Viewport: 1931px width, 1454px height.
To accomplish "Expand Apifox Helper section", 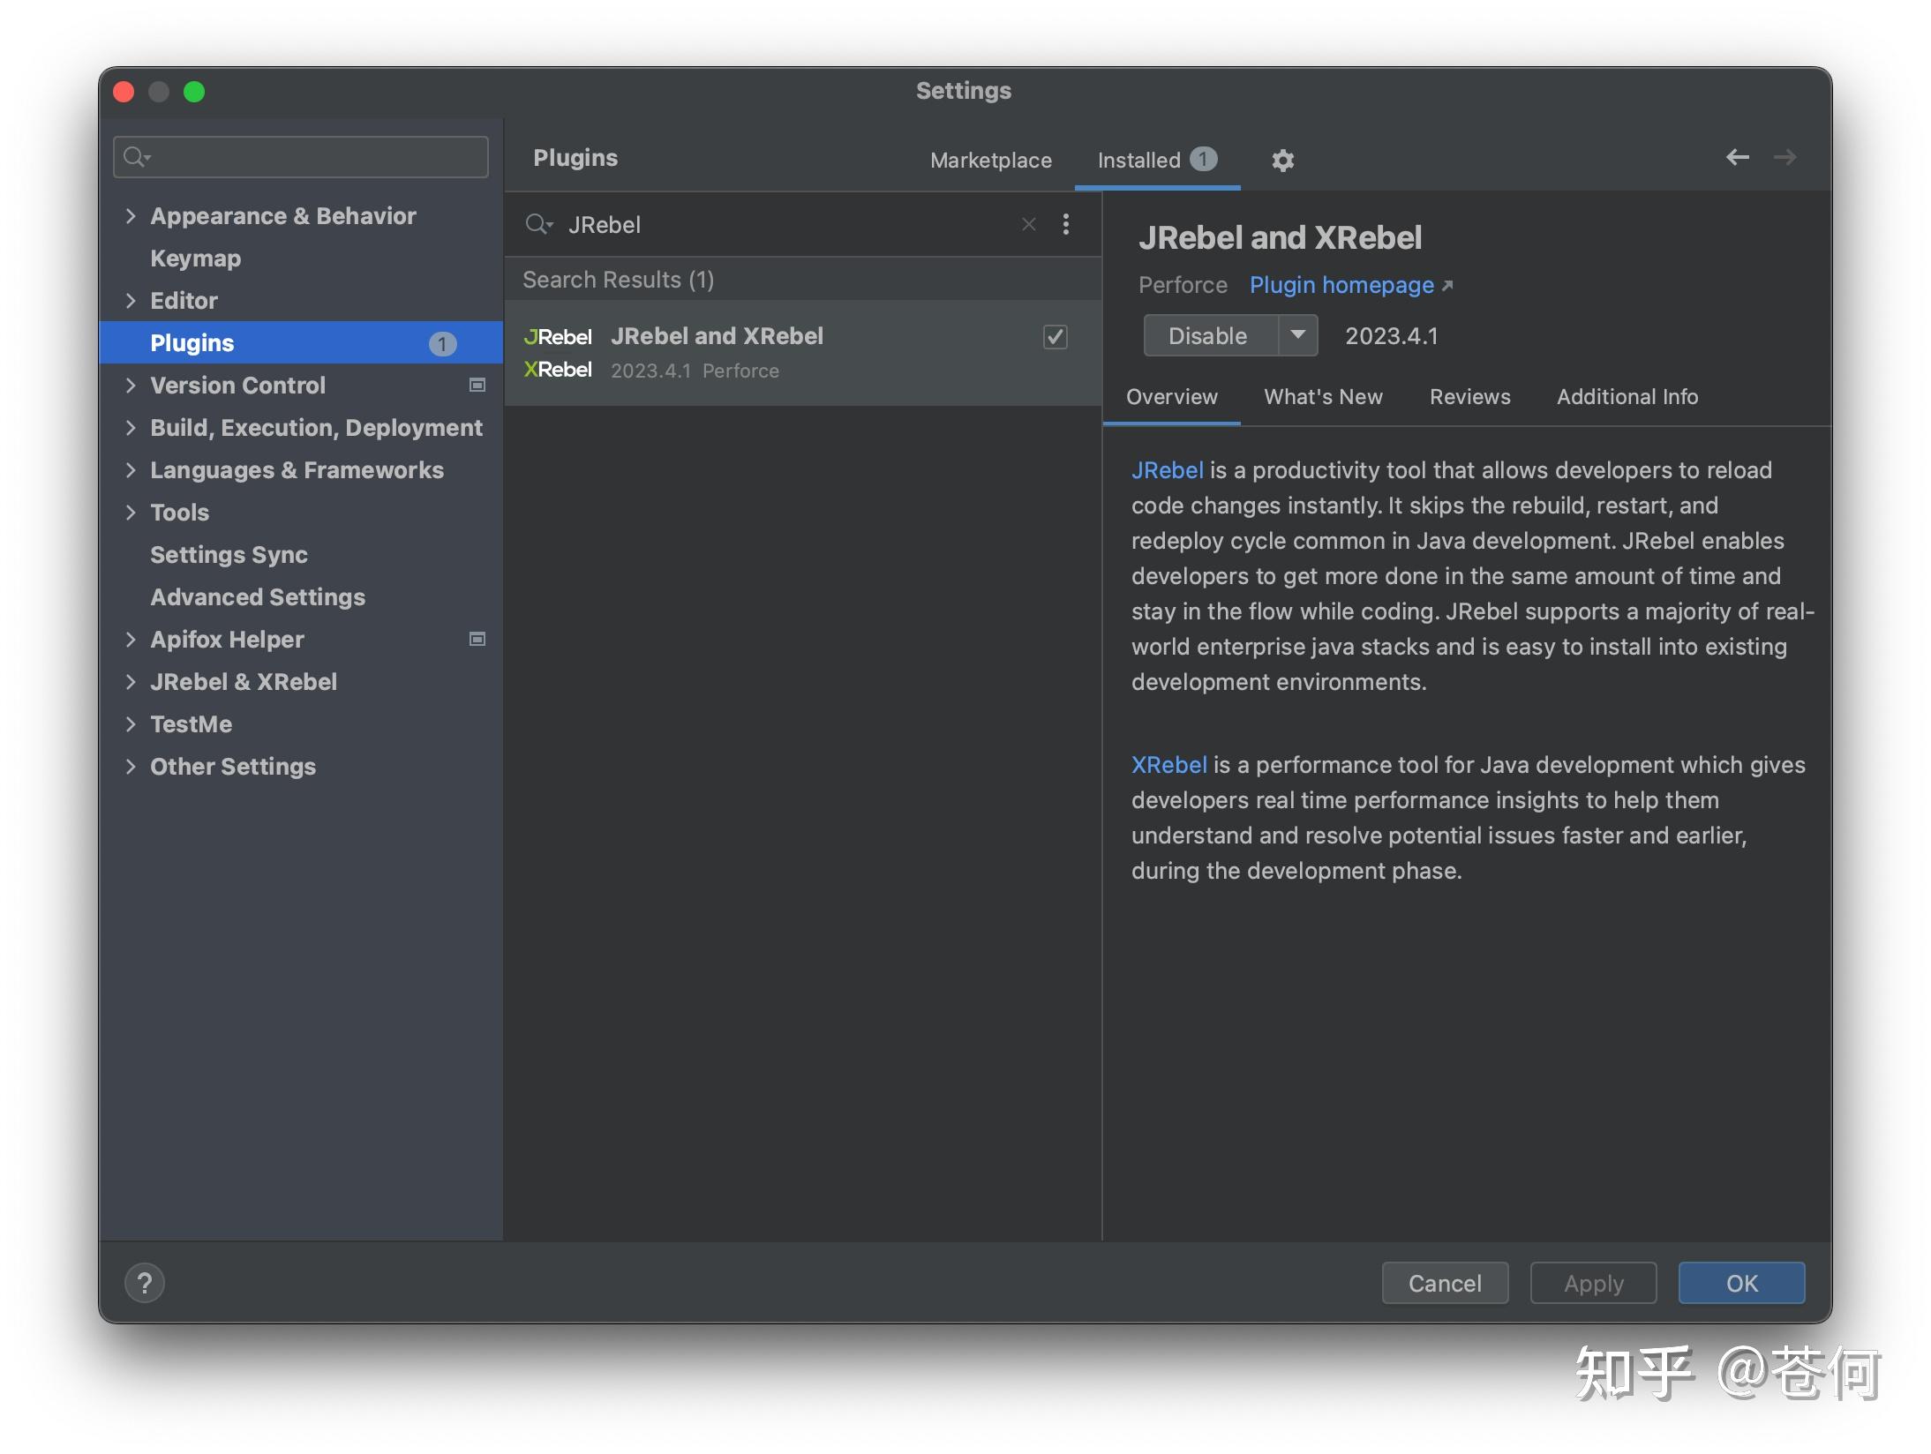I will (131, 639).
